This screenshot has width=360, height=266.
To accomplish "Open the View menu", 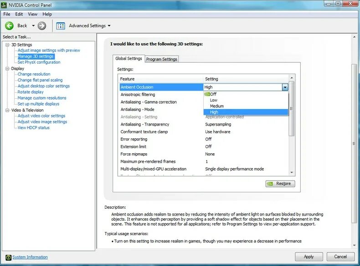I will tap(33, 14).
